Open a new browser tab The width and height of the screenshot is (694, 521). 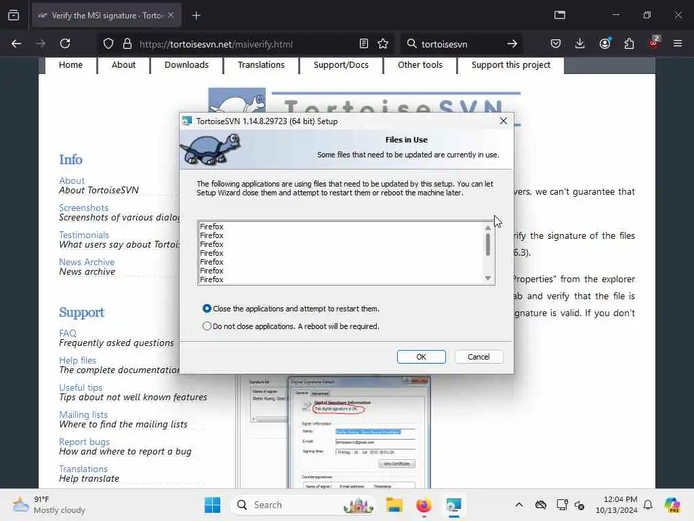[x=197, y=16]
